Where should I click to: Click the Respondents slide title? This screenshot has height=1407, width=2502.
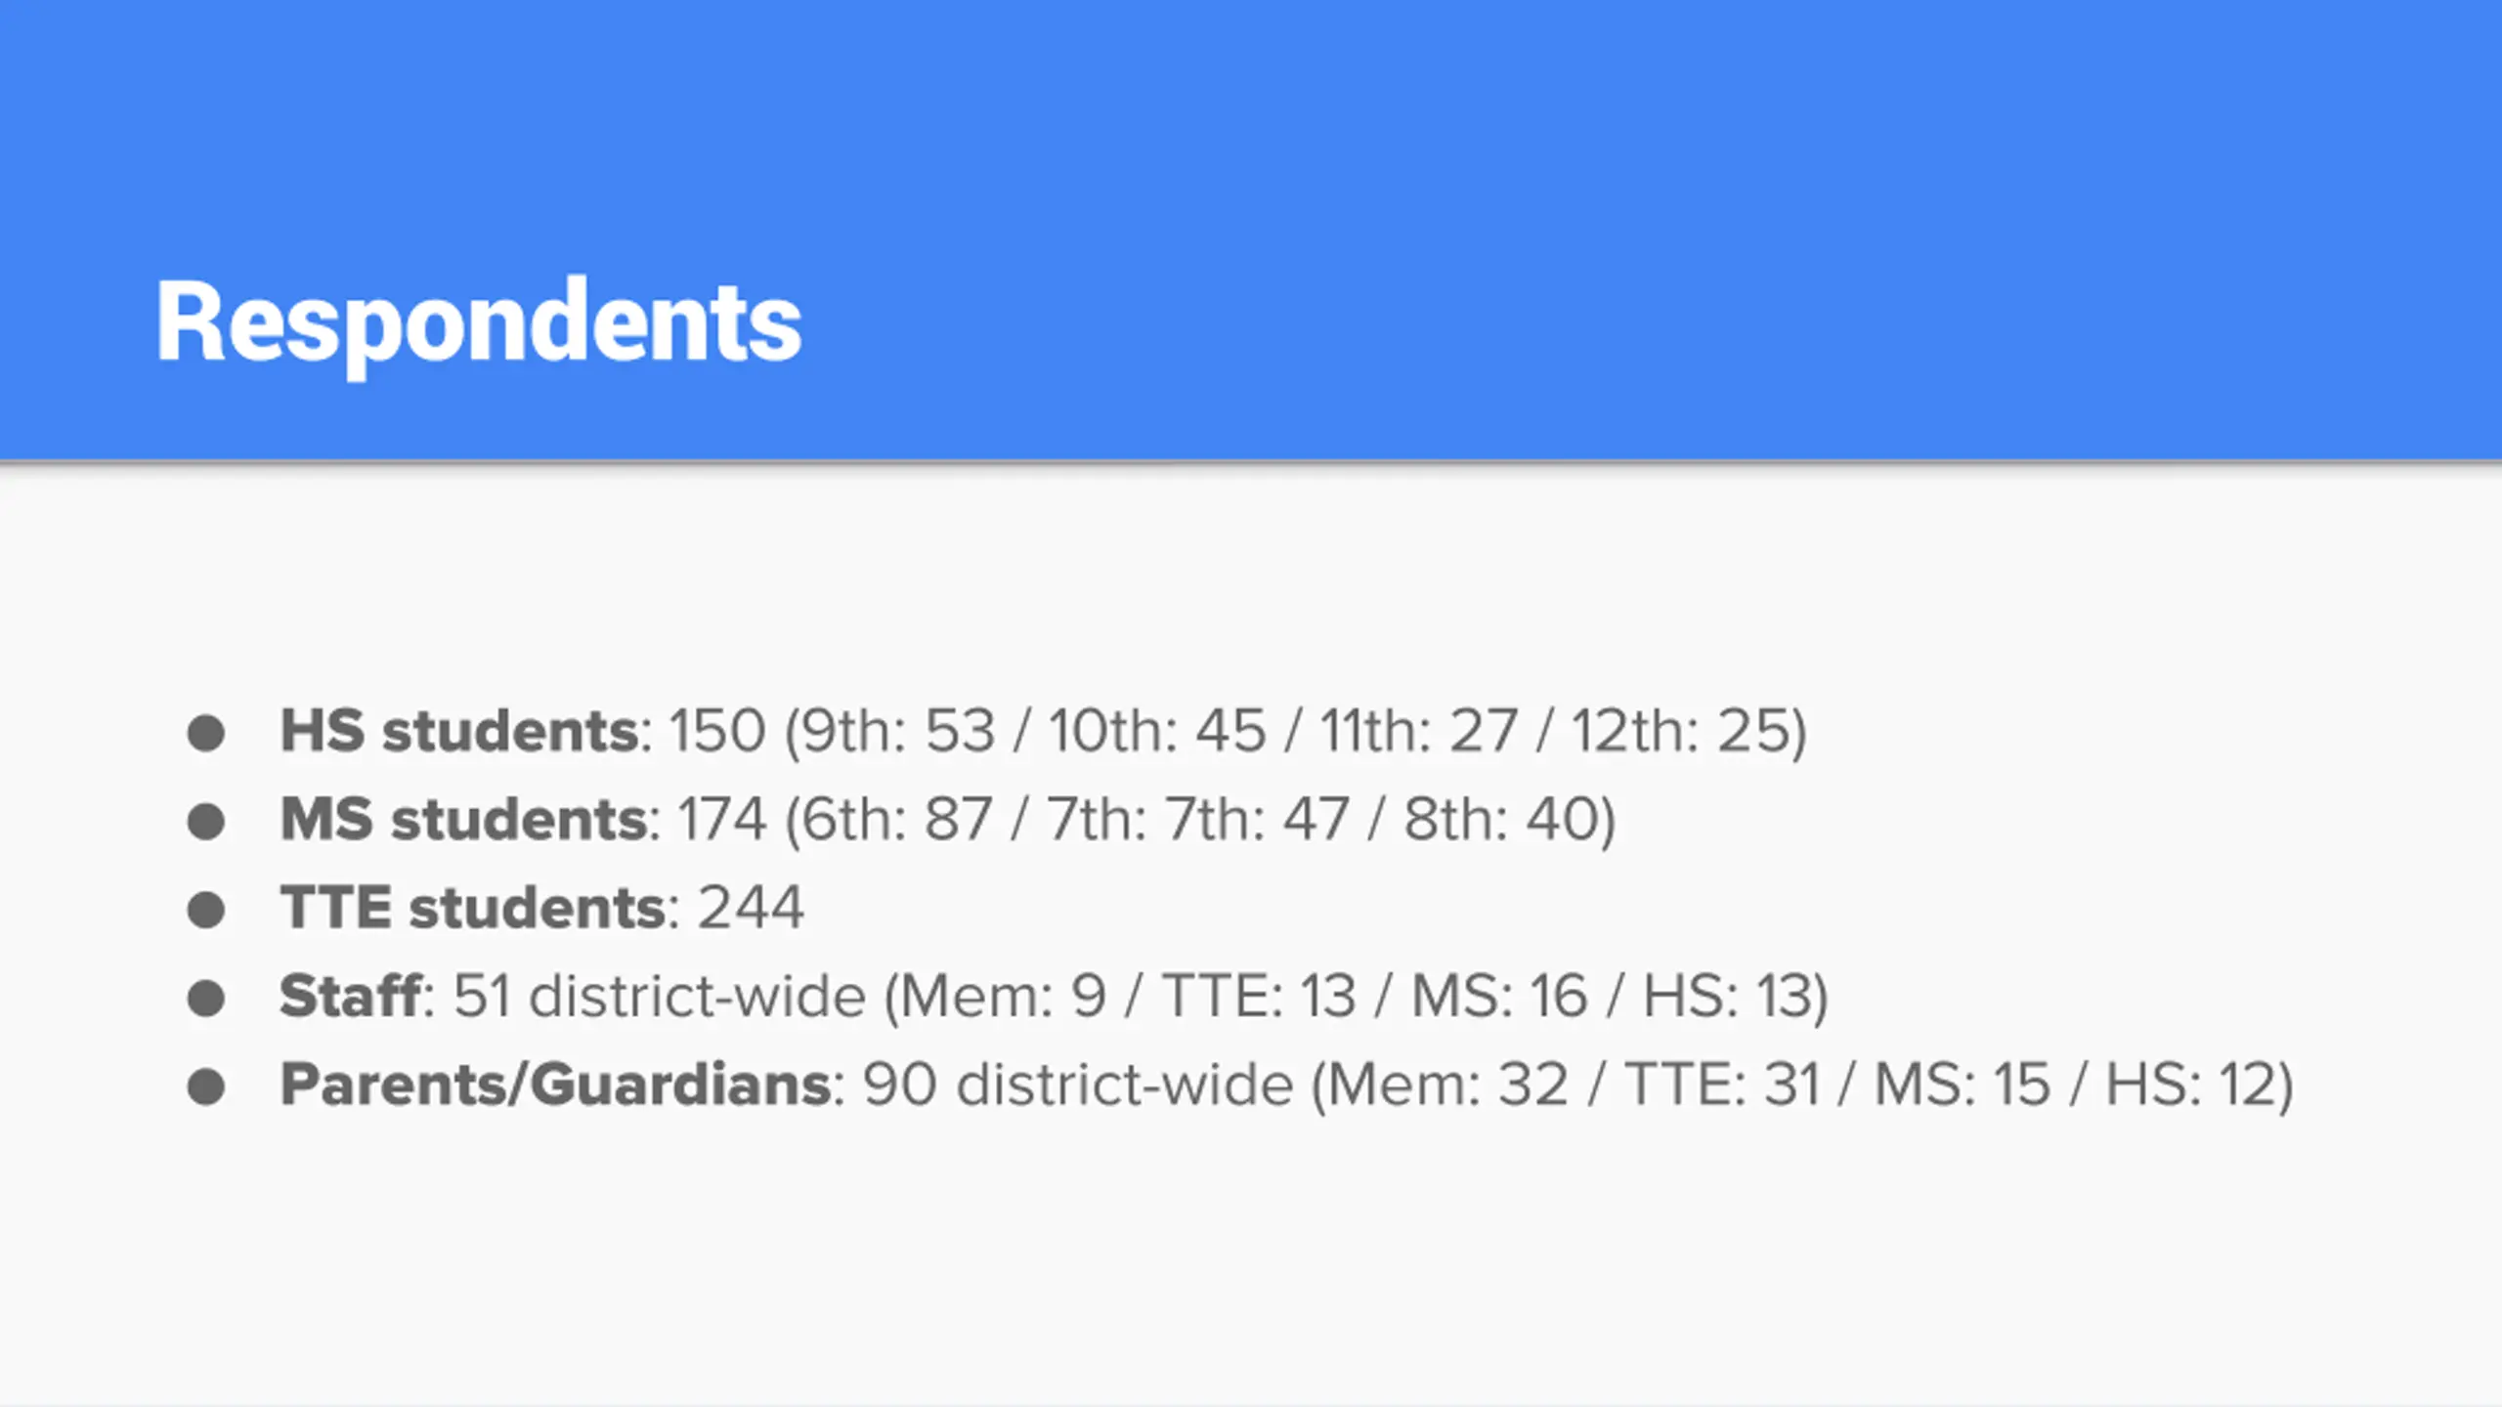[x=479, y=322]
